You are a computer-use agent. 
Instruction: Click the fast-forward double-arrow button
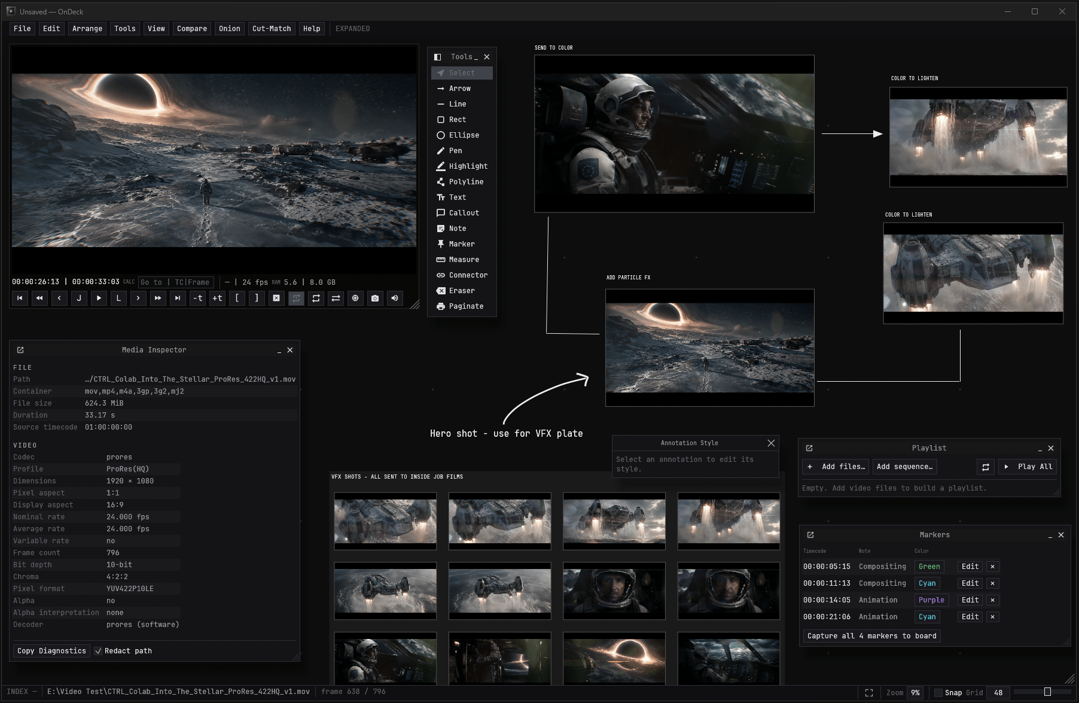[158, 298]
